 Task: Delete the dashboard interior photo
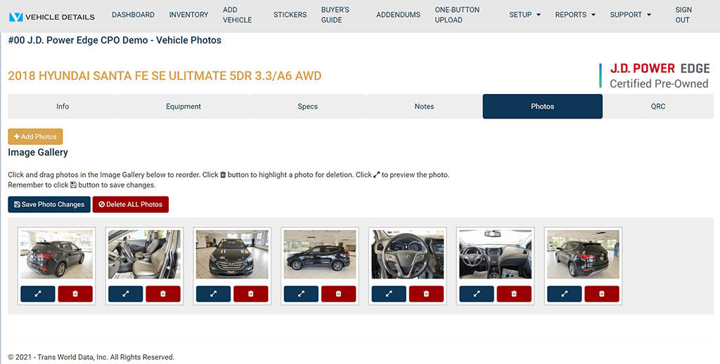[x=514, y=294]
